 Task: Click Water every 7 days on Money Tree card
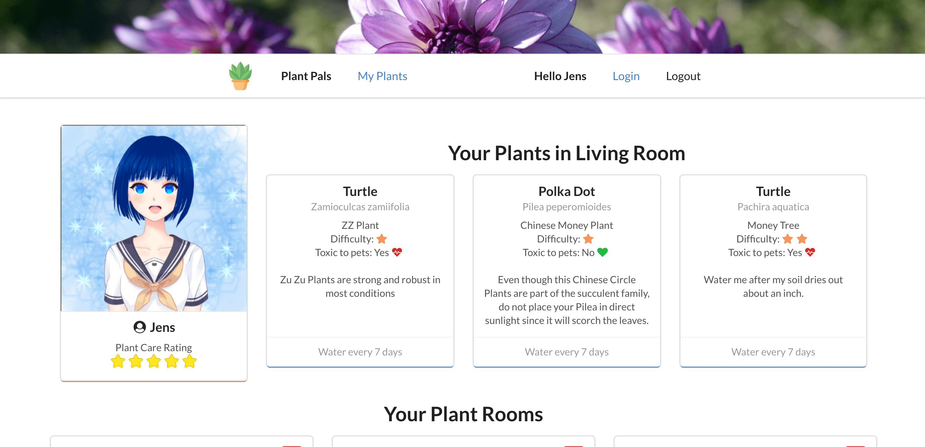773,352
